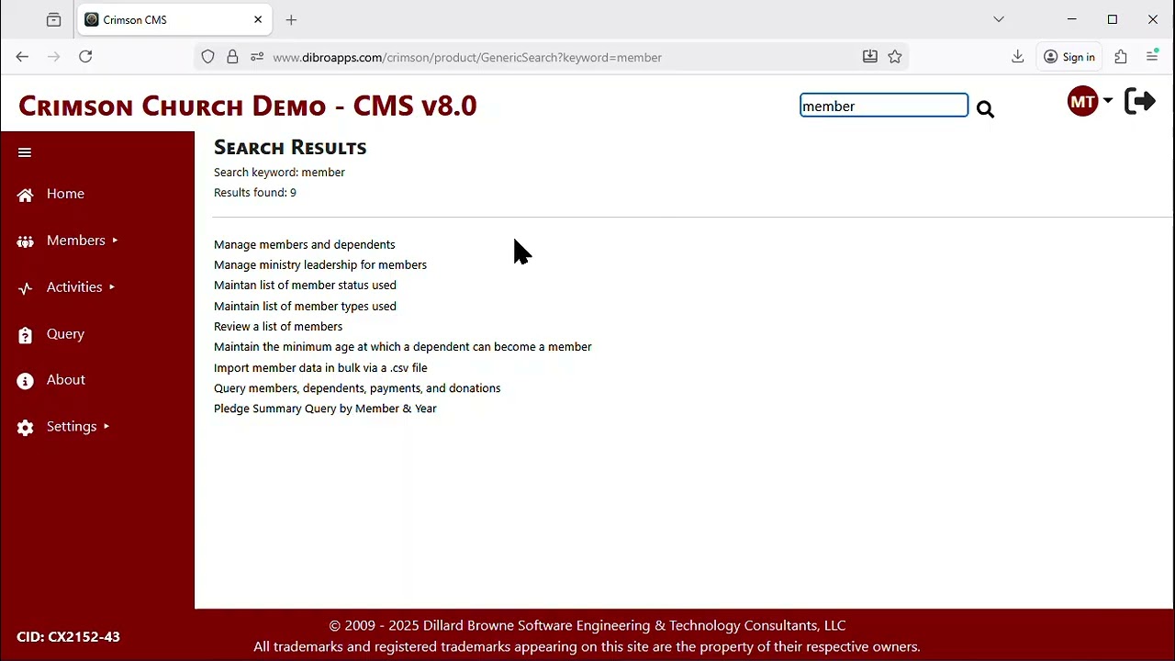Open the recent browsing tab overview icon
This screenshot has width=1175, height=661.
pos(54,19)
